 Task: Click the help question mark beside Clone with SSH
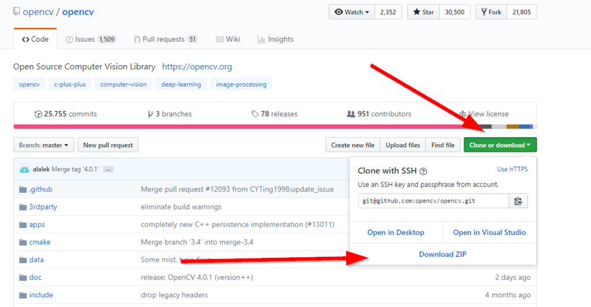tap(423, 171)
